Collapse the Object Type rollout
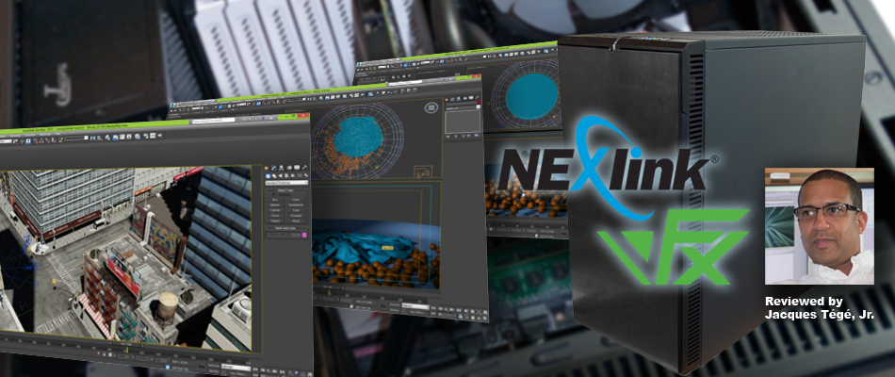Screen dimensions: 895x377 pos(285,190)
